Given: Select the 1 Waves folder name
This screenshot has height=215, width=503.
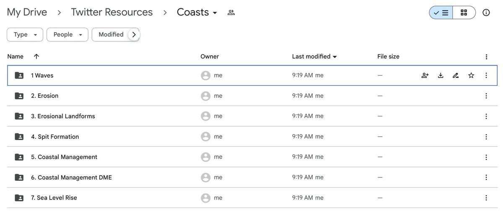Looking at the screenshot, I should click(42, 75).
